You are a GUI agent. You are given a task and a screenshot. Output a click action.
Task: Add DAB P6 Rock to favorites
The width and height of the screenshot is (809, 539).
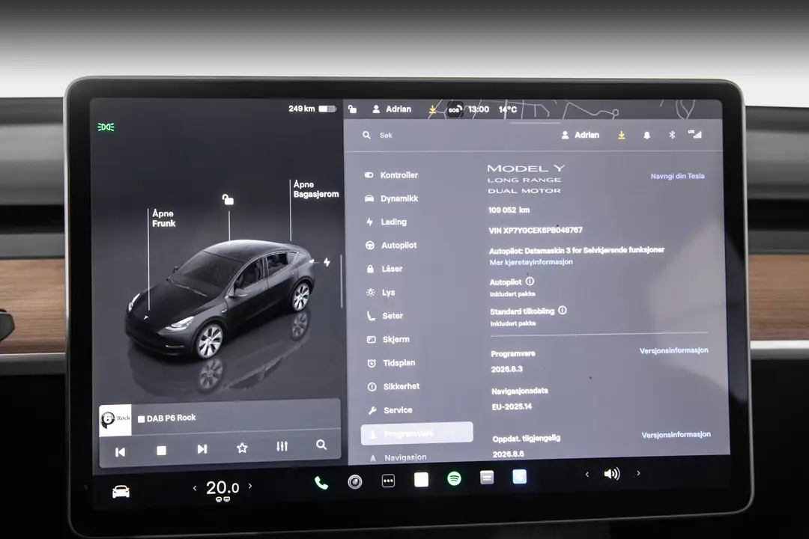[x=242, y=448]
